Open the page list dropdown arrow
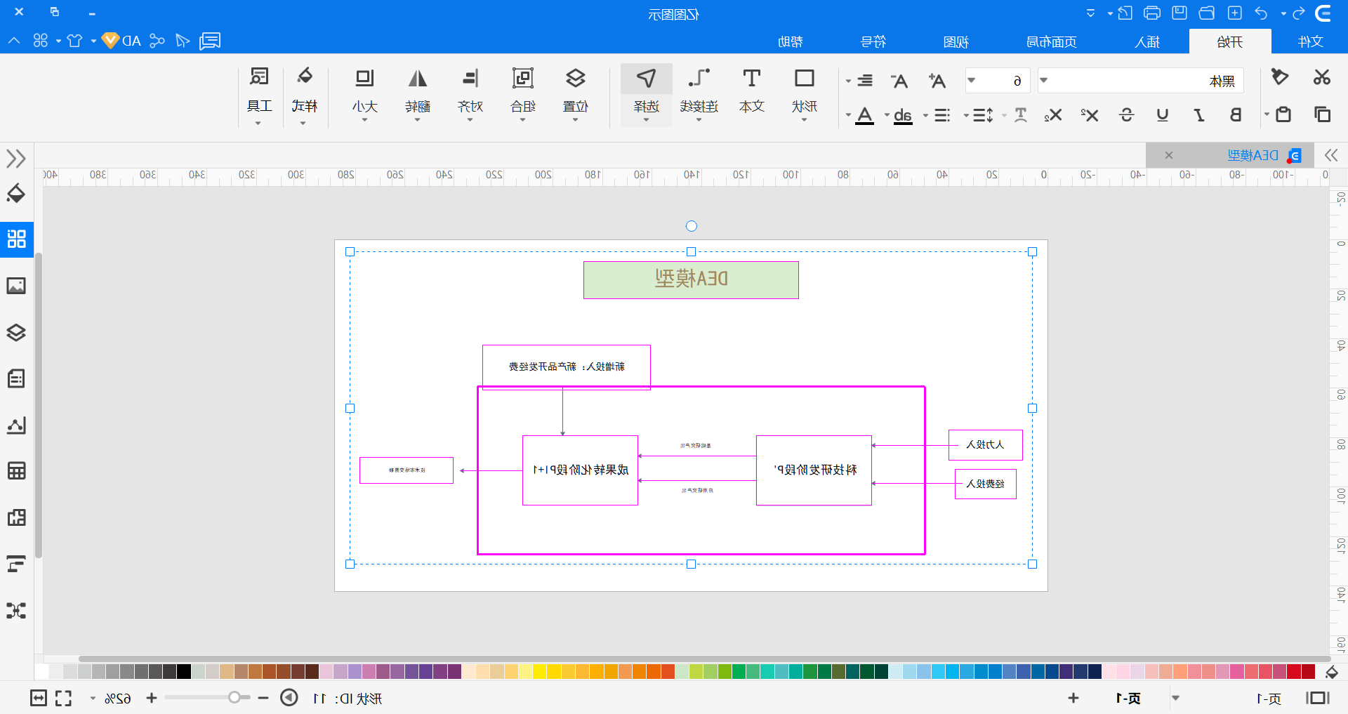 click(x=1175, y=698)
